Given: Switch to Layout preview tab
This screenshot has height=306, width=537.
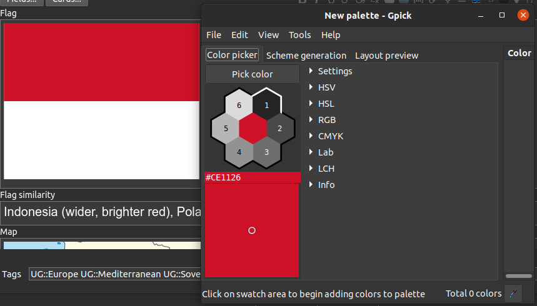Looking at the screenshot, I should [387, 56].
